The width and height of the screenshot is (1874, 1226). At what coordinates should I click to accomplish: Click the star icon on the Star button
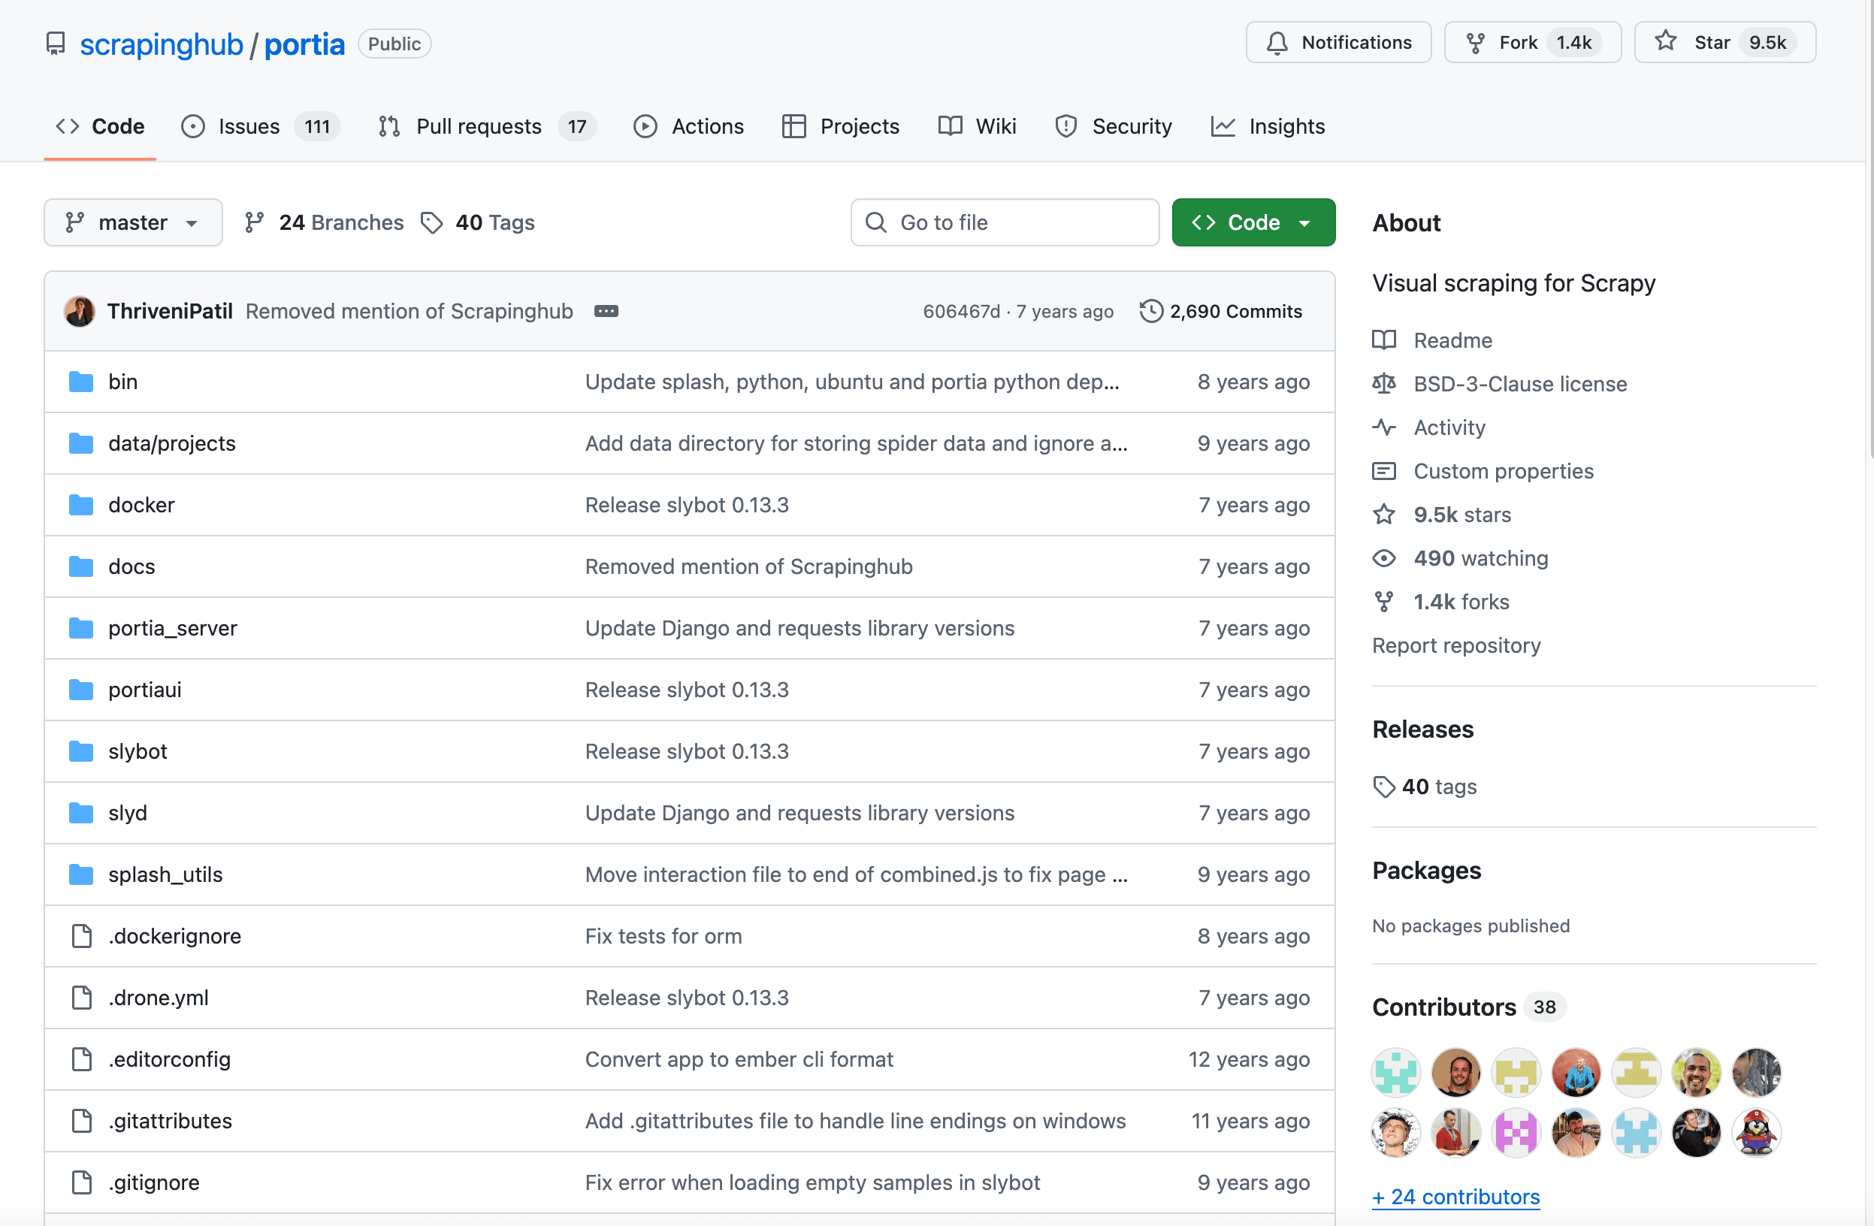(1665, 42)
